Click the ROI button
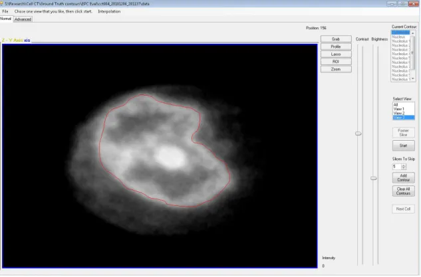This screenshot has width=421, height=277. (x=336, y=62)
